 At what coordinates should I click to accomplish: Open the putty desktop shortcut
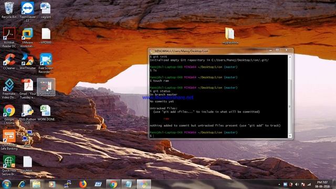27,138
